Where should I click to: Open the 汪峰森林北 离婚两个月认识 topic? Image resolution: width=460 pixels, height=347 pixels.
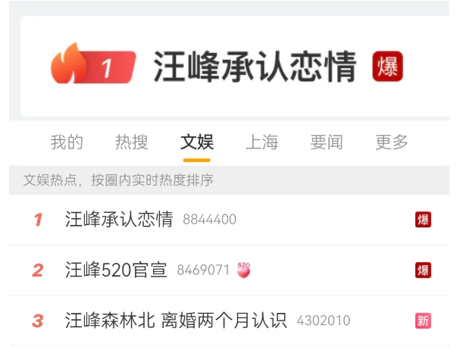point(176,320)
